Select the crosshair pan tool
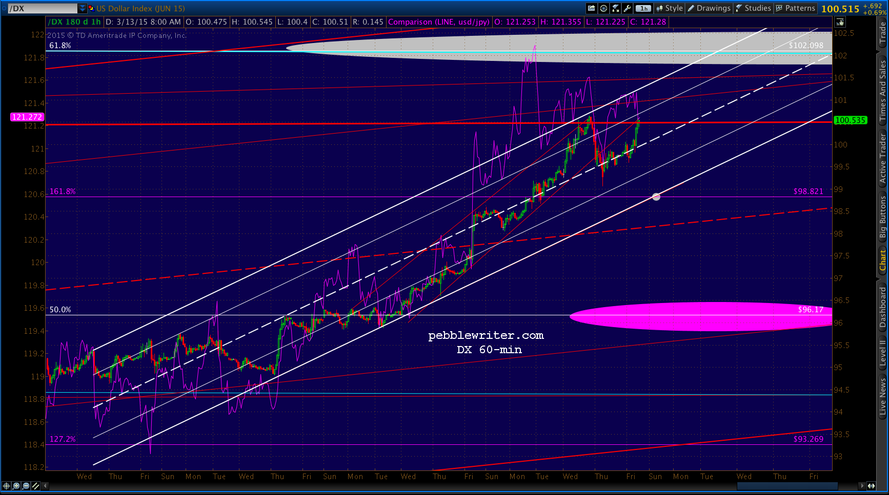 [7, 485]
